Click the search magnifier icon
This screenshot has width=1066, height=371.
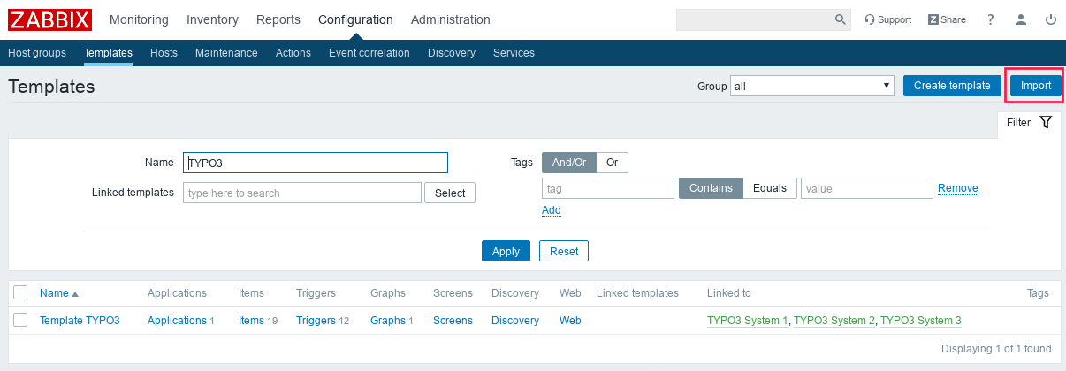tap(840, 19)
